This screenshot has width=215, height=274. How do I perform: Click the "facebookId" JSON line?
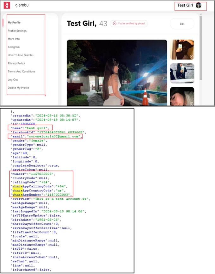coord(48,132)
